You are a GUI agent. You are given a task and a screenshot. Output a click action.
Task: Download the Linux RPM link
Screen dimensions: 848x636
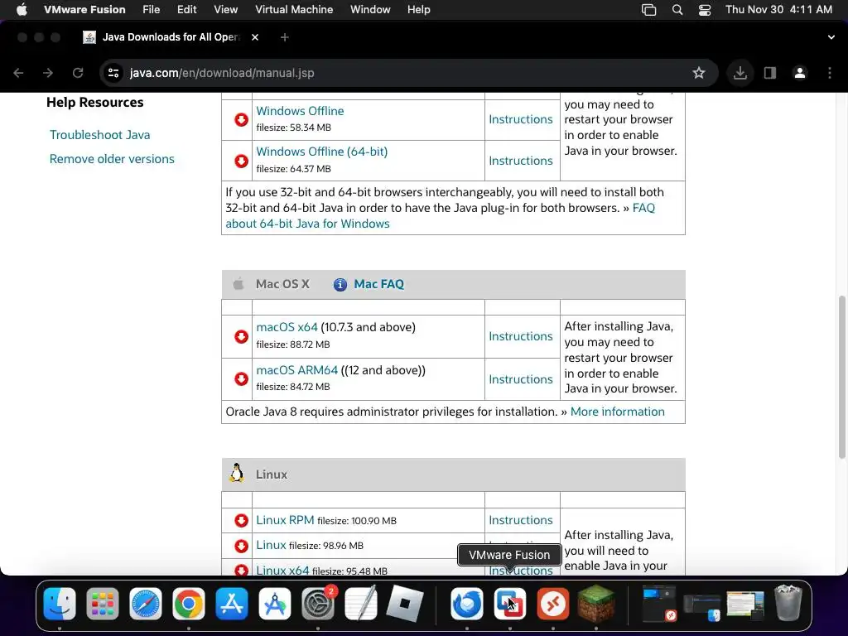pyautogui.click(x=285, y=520)
